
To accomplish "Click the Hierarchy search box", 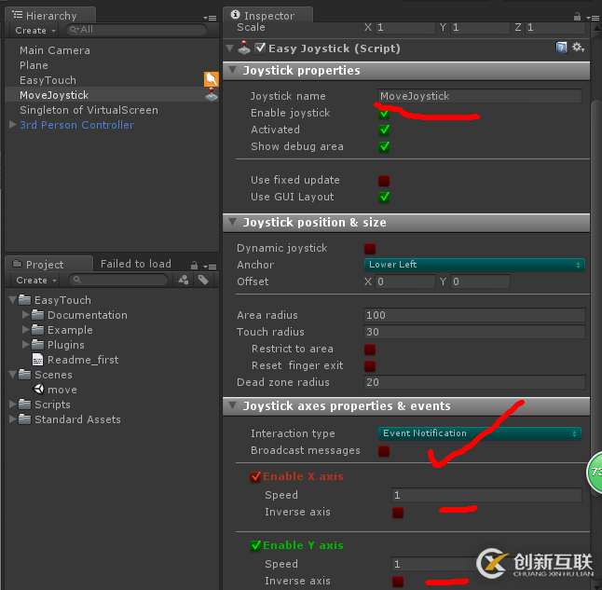I will [137, 30].
